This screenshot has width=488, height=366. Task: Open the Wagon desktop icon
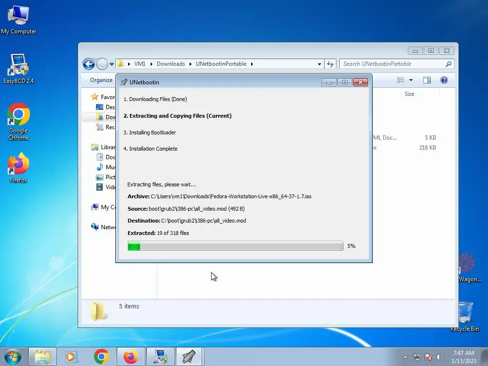469,268
